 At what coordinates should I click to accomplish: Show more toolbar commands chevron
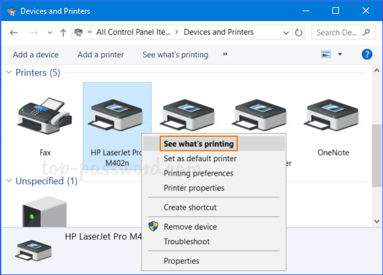[225, 54]
